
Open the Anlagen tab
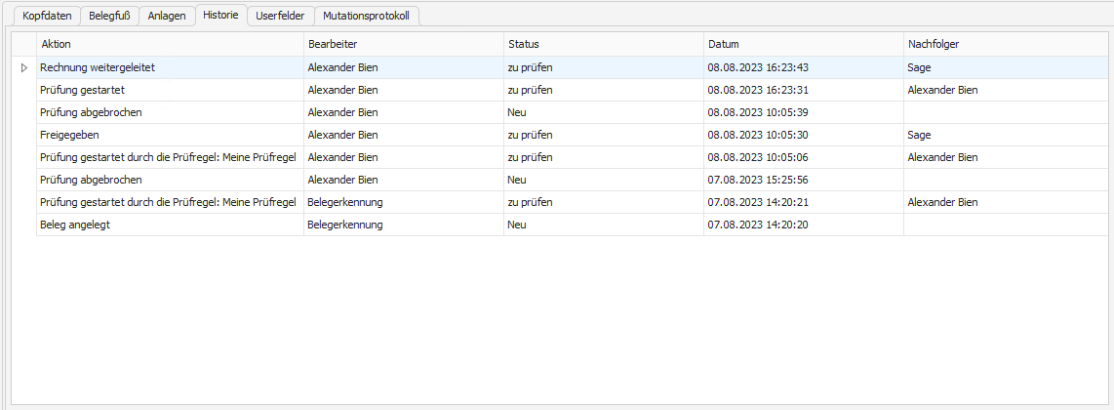pyautogui.click(x=167, y=16)
